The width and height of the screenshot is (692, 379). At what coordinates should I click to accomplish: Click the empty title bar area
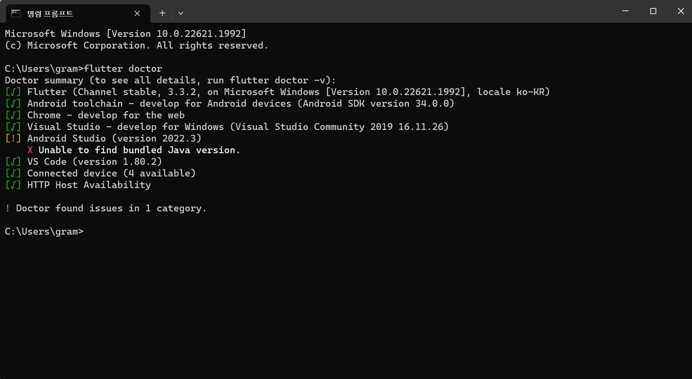pyautogui.click(x=398, y=11)
